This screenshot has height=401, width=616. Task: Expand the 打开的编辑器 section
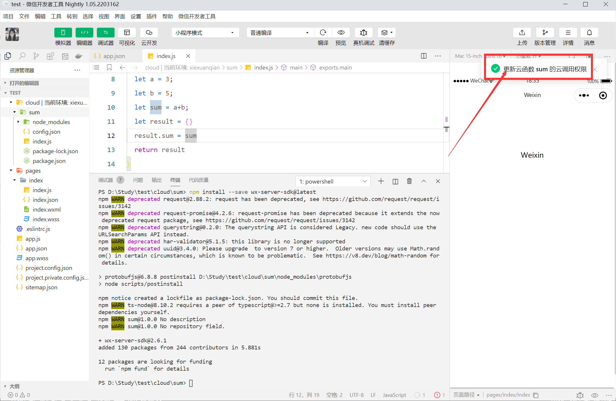(45, 83)
